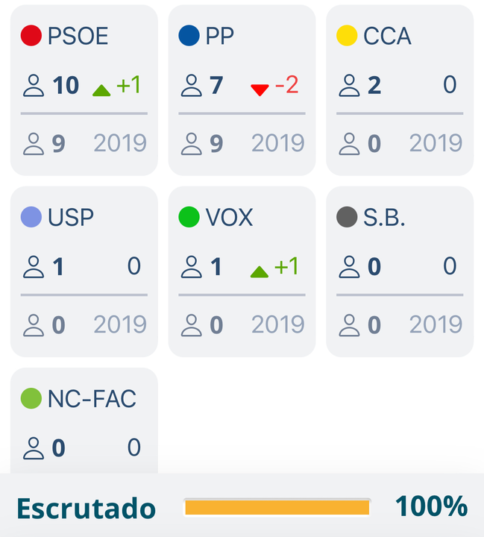The width and height of the screenshot is (484, 537).
Task: Click the VOX party name label
Action: tap(229, 217)
